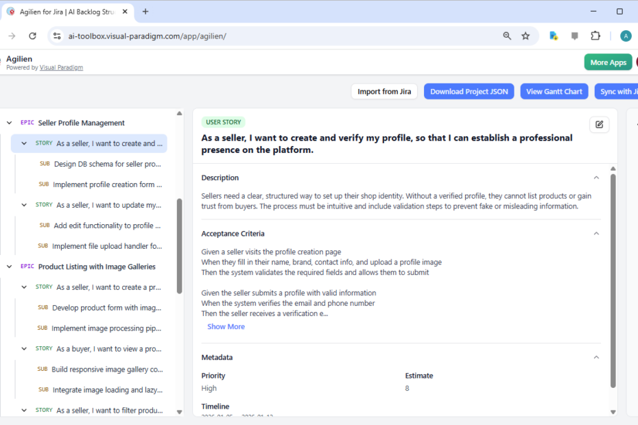Open the browser profile avatar icon
Image resolution: width=638 pixels, height=425 pixels.
point(625,36)
